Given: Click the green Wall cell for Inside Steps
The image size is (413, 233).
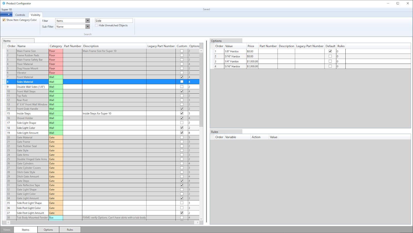Looking at the screenshot, I should click(56, 114).
